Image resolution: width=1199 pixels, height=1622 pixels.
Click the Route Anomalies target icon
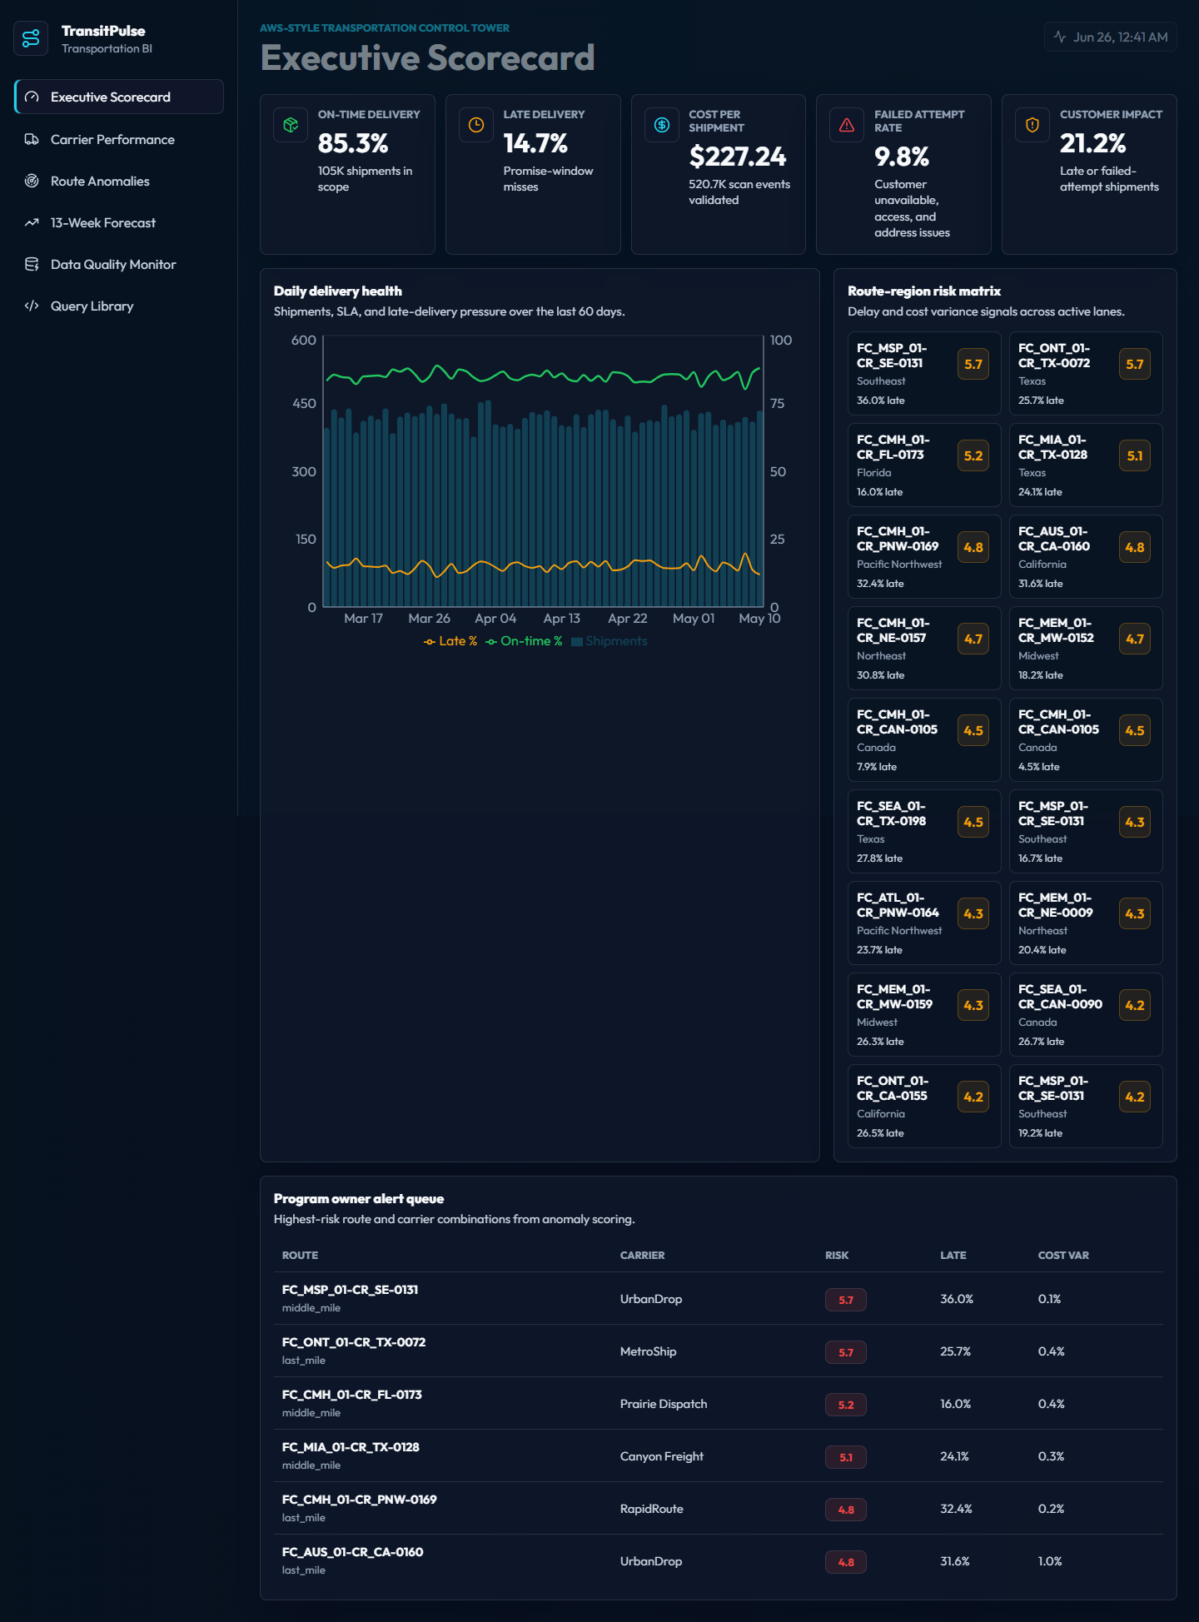point(32,181)
